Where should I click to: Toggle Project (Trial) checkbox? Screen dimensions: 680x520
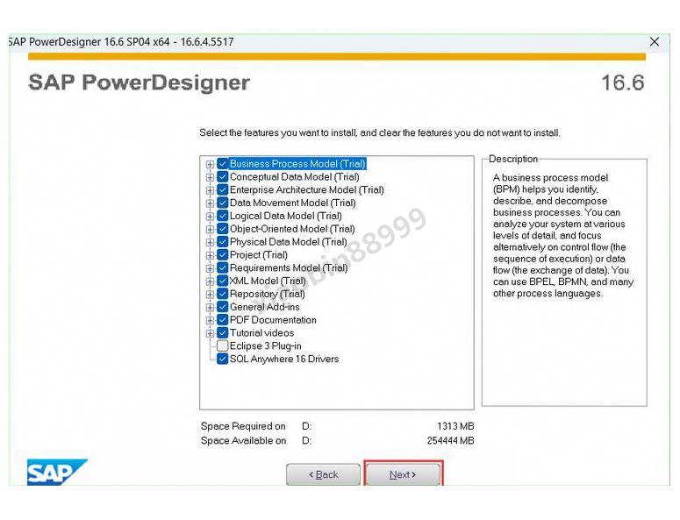[223, 255]
